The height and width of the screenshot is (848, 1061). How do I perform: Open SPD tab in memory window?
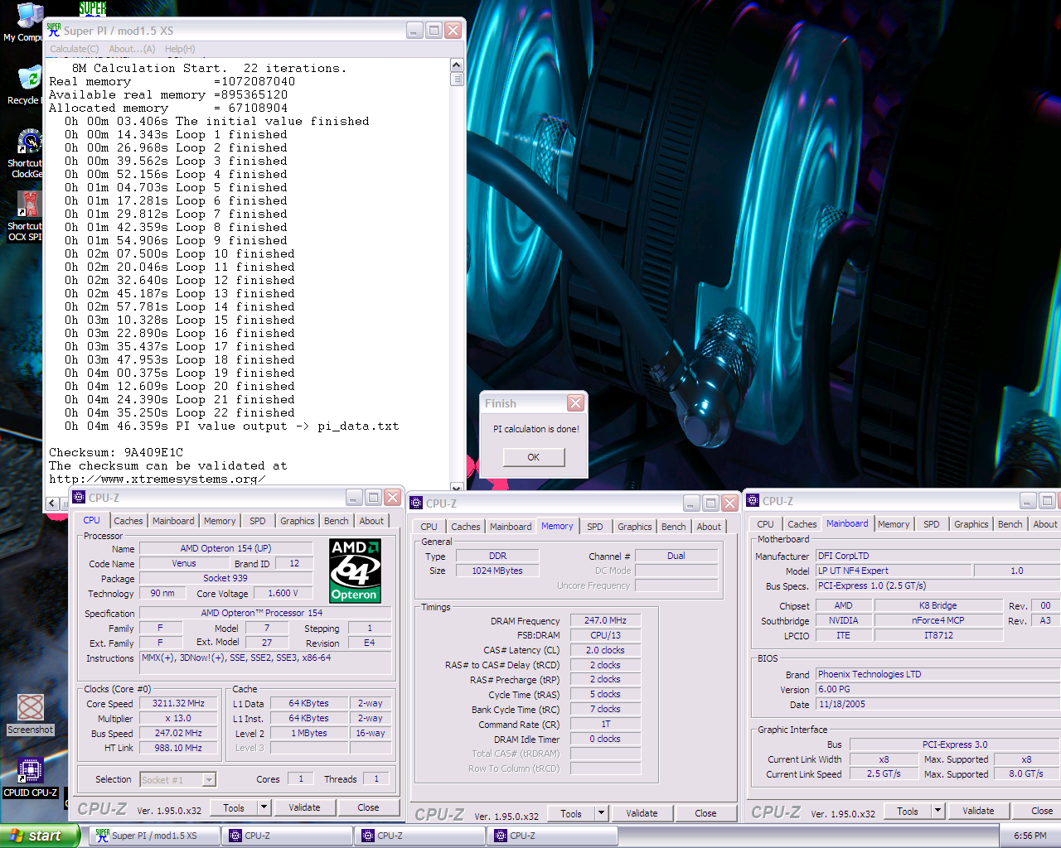point(595,527)
